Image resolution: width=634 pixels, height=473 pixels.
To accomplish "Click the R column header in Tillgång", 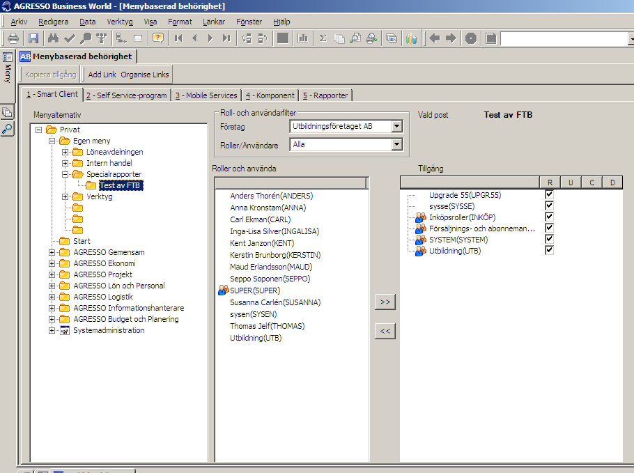I will [550, 183].
